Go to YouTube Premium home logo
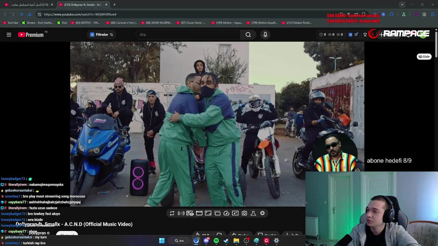 (31, 35)
